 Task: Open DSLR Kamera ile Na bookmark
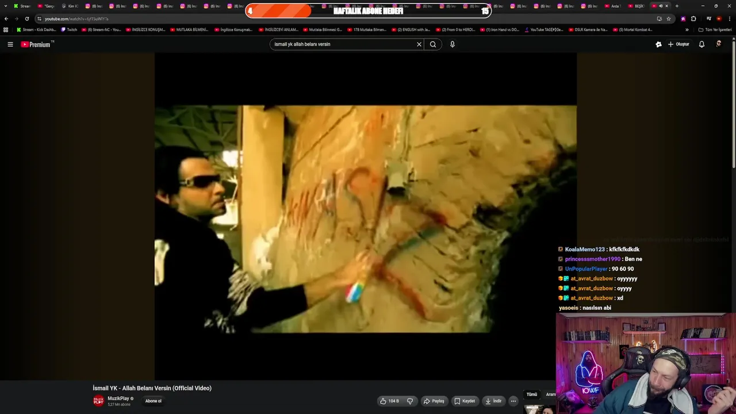588,29
